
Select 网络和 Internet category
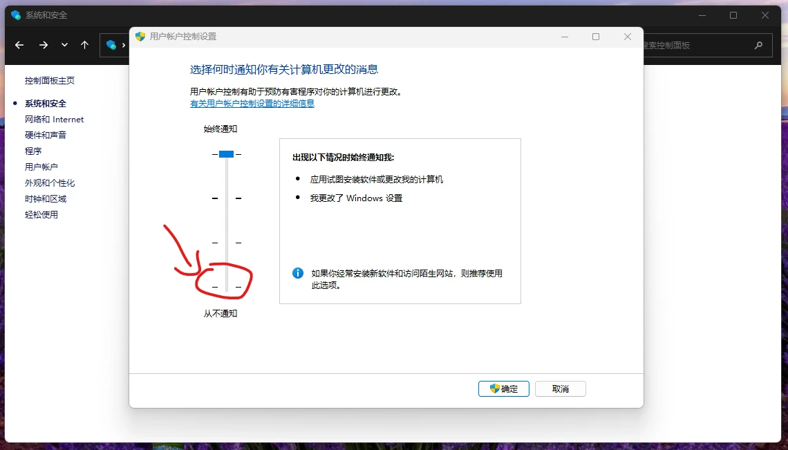pyautogui.click(x=54, y=120)
